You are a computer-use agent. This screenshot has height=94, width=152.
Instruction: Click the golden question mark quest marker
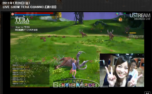pos(120,20)
